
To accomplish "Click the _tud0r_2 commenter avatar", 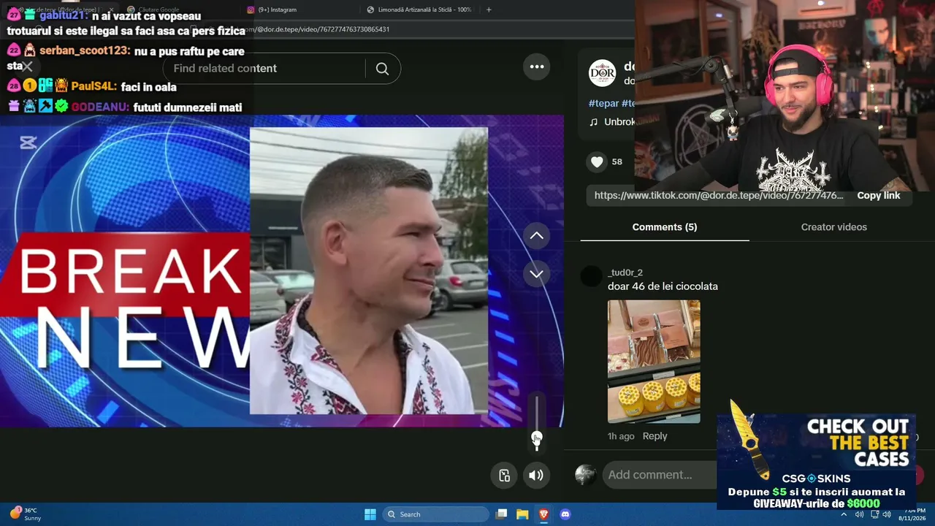I will coord(591,276).
